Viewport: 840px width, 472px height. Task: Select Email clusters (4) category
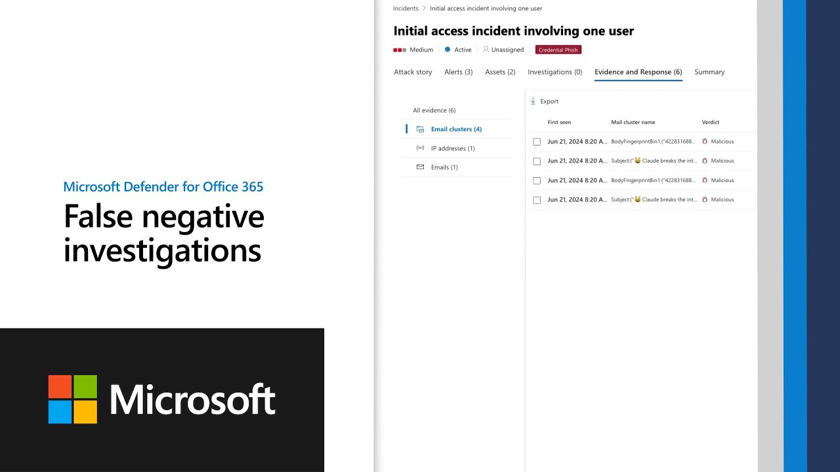tap(456, 129)
